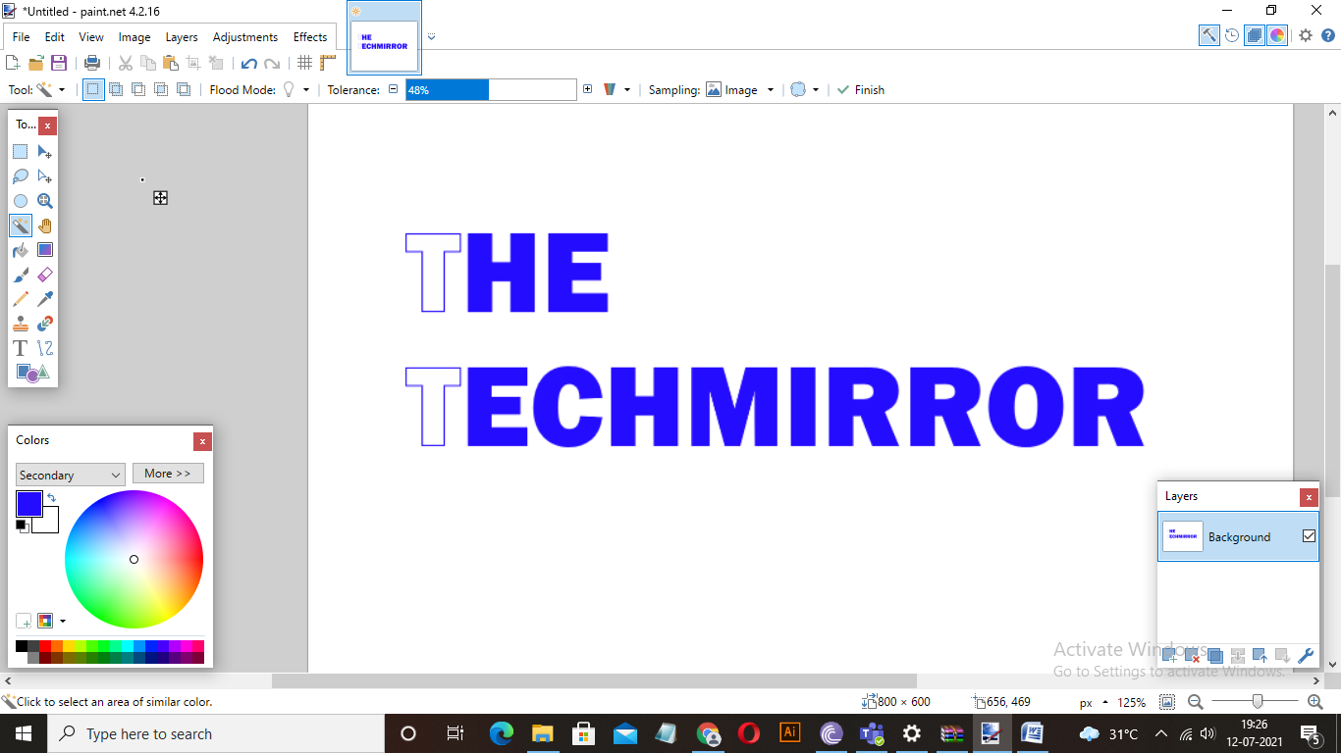Select the Lasso Select tool
This screenshot has width=1341, height=753.
[21, 176]
